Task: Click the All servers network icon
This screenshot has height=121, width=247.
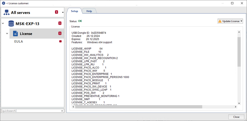Action: (6, 12)
